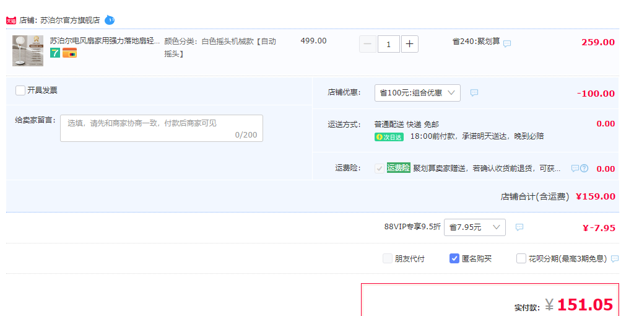Increase quantity with the plus button
621x316 pixels.
[x=409, y=44]
